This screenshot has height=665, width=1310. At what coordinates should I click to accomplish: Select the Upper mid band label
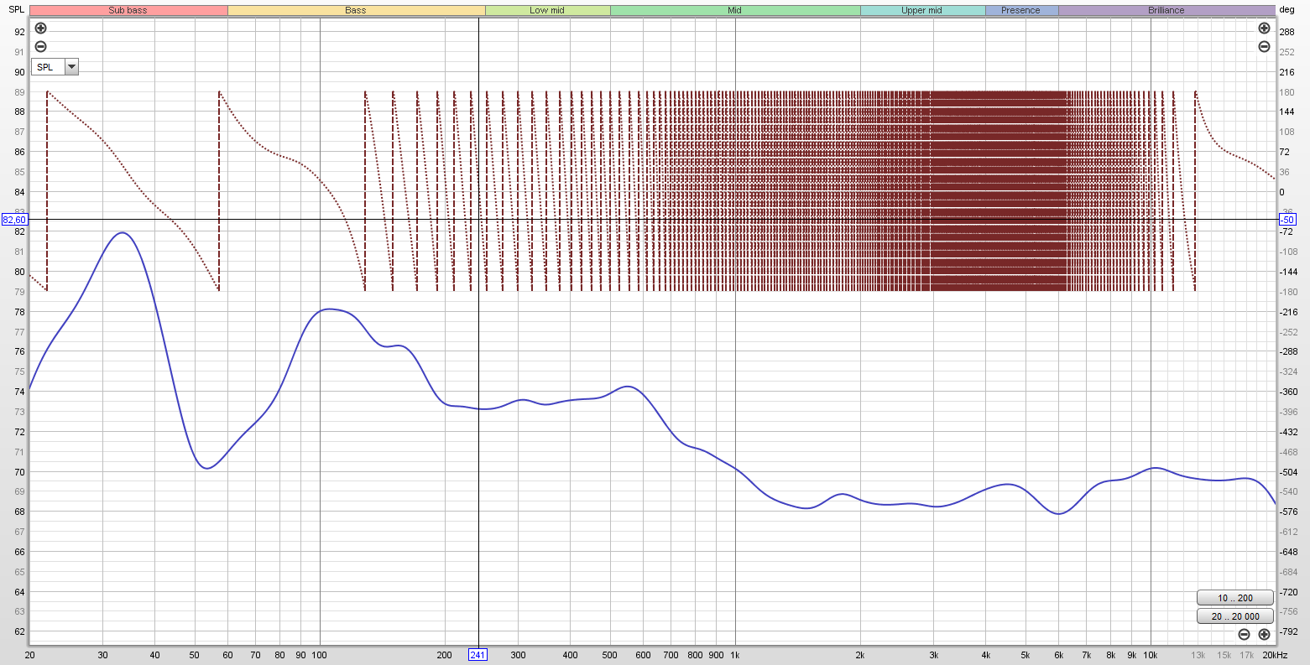point(921,10)
